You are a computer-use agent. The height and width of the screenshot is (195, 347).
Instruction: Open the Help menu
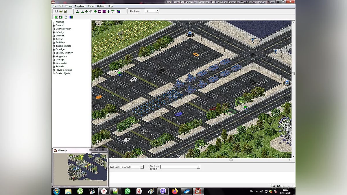coord(110,6)
